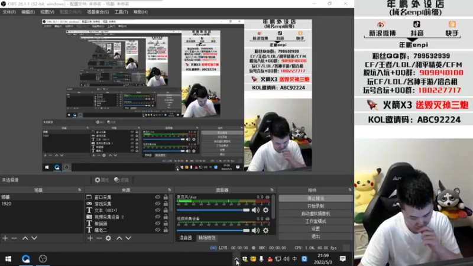473x266 pixels.
Task: Switch input method via 中 tray icon
Action: click(294, 259)
